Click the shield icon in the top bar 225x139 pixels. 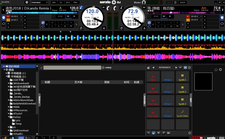click(x=27, y=2)
